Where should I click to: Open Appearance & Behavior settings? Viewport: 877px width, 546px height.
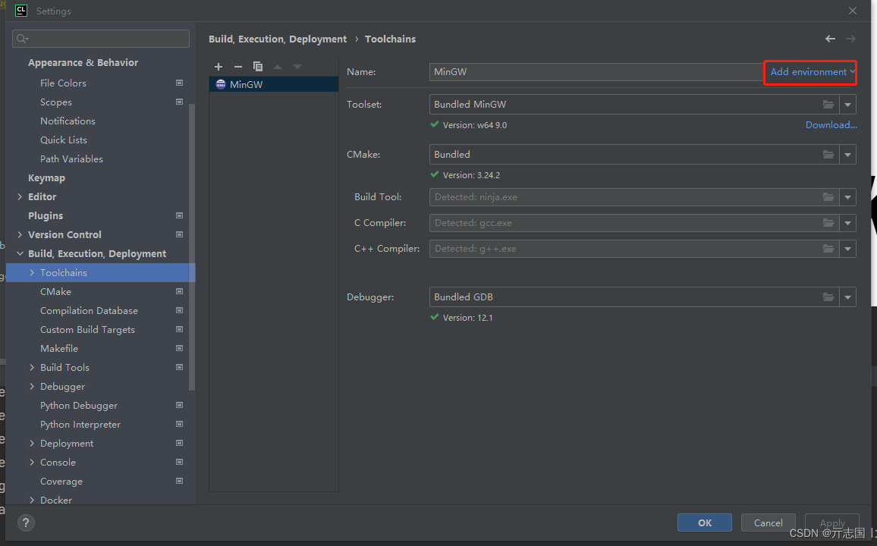pos(83,63)
